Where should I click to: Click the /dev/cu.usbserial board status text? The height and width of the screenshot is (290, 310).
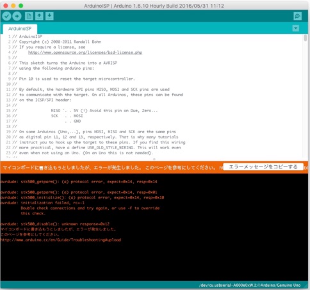[x=250, y=285]
